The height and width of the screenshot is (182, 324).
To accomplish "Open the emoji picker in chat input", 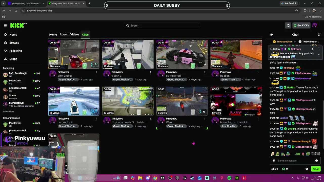I will [x=316, y=161].
